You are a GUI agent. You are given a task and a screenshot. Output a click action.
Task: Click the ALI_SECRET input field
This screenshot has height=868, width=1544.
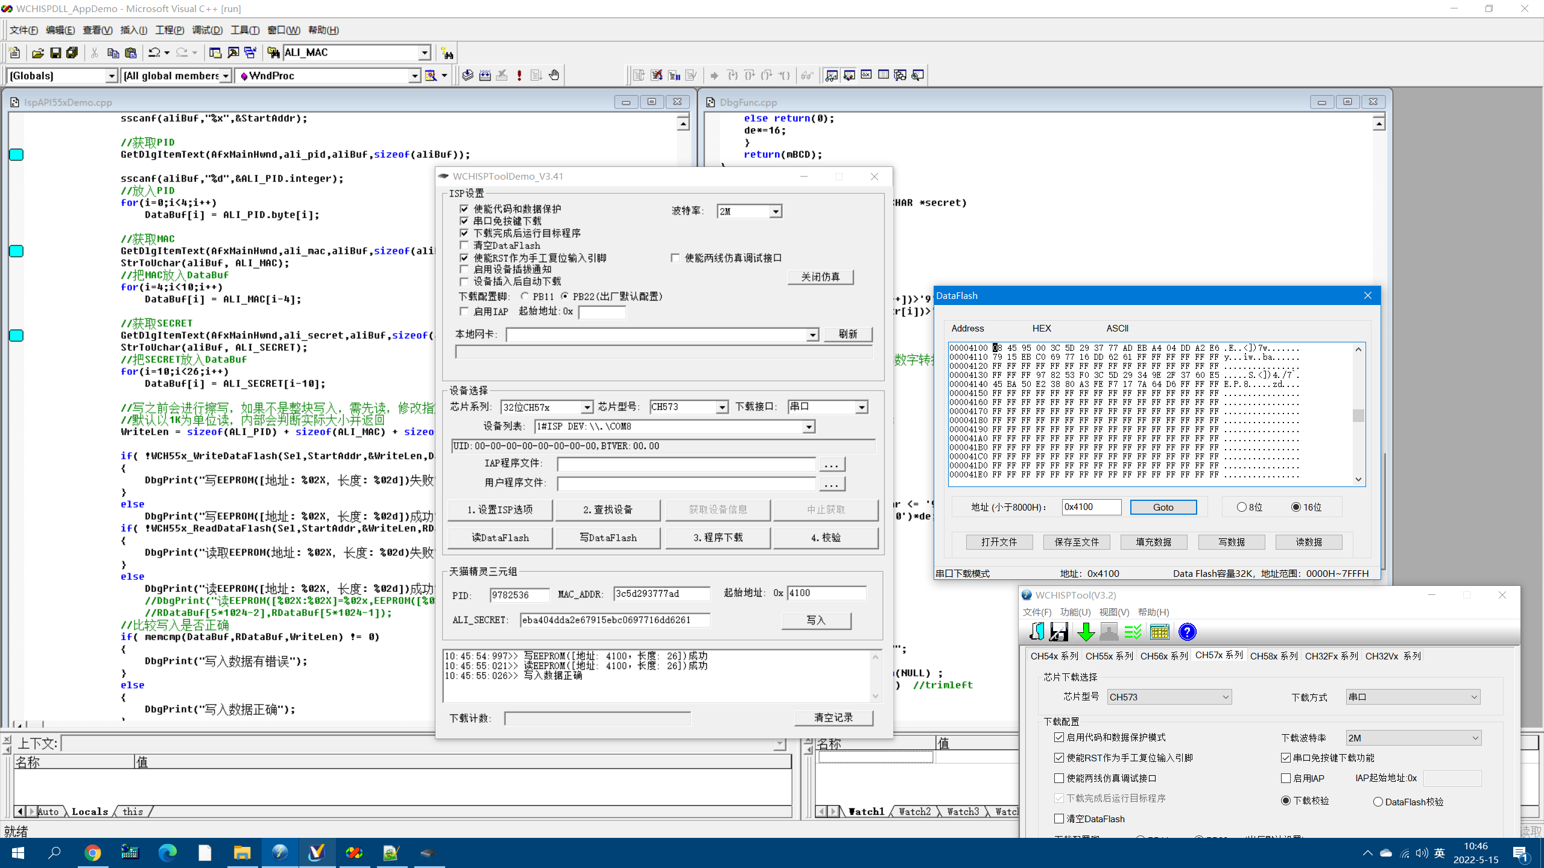(615, 620)
